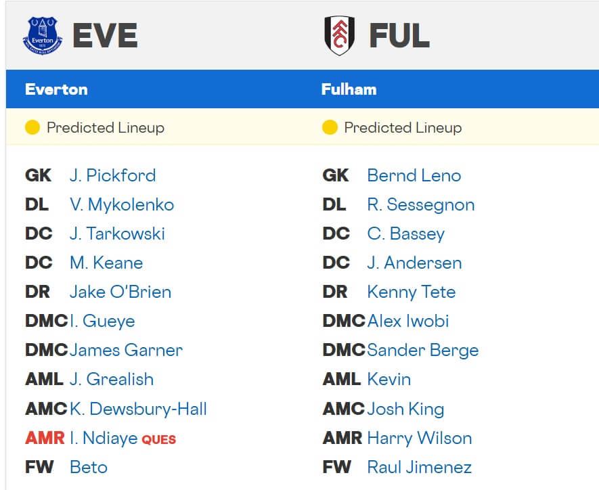The height and width of the screenshot is (490, 599).
Task: Click the yellow Predicted Lineup dot for Fulham
Action: (329, 127)
